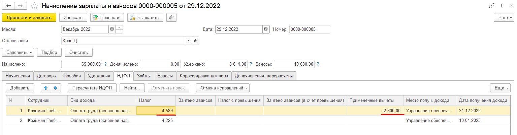
Task: Open organization card next to Крон-Ц
Action: point(195,41)
